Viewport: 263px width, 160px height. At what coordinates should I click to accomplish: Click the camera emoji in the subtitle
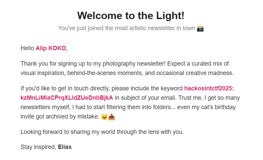(x=200, y=28)
